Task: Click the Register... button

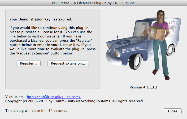Action: (x=28, y=63)
